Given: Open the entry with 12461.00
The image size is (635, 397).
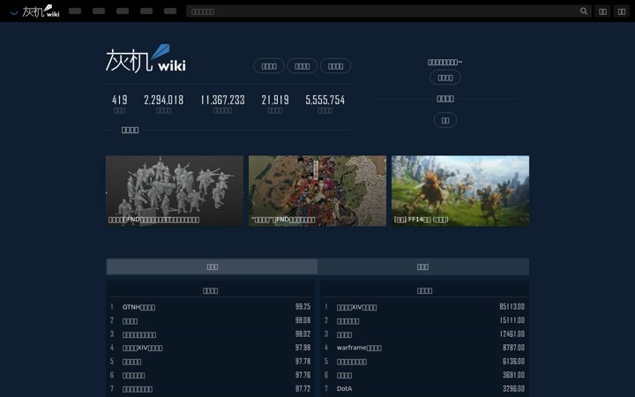Looking at the screenshot, I should tap(344, 334).
